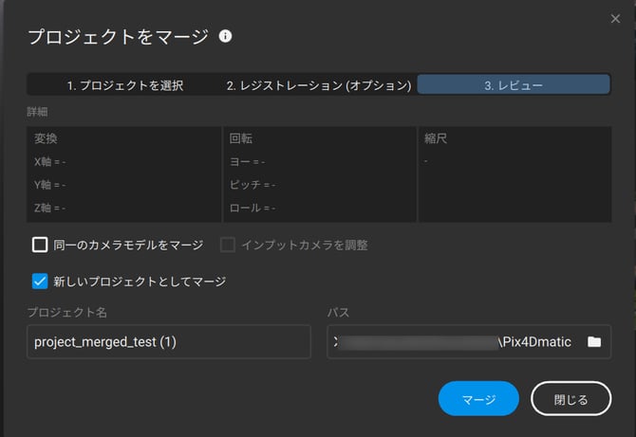Enable 同一のカメラモデルをマージ checkbox
The image size is (636, 437).
(x=40, y=246)
